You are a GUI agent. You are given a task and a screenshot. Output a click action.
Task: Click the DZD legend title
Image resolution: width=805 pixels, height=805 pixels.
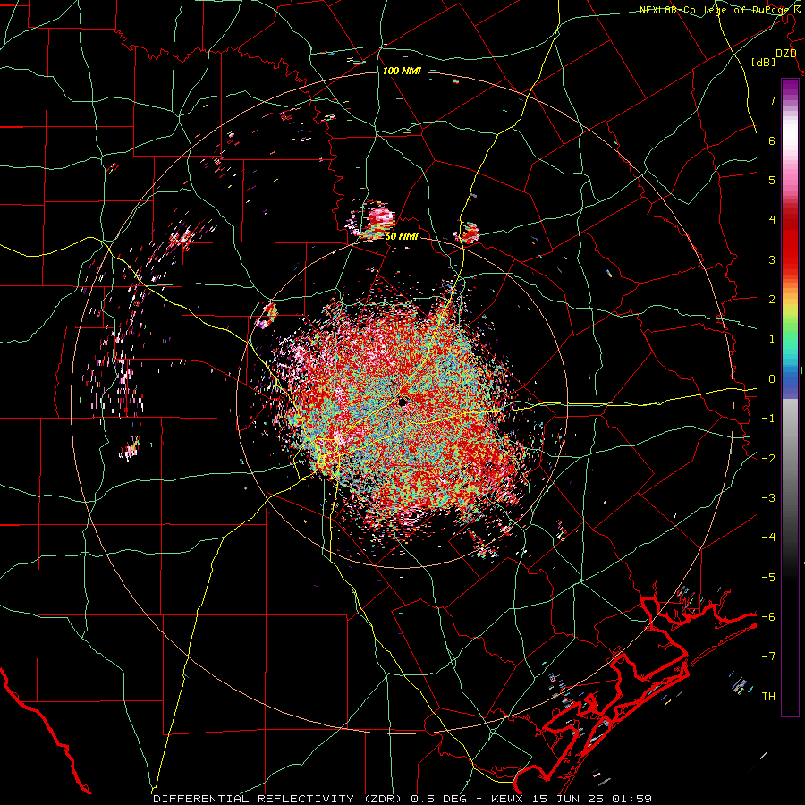click(786, 53)
